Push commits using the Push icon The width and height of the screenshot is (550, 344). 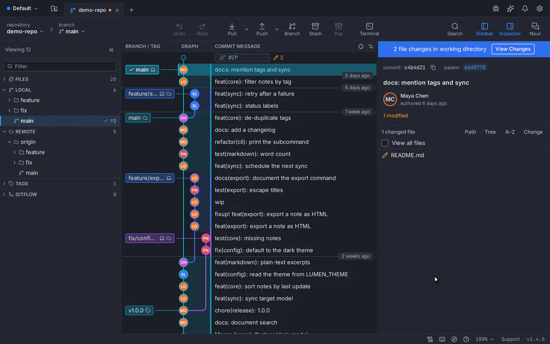tap(262, 27)
